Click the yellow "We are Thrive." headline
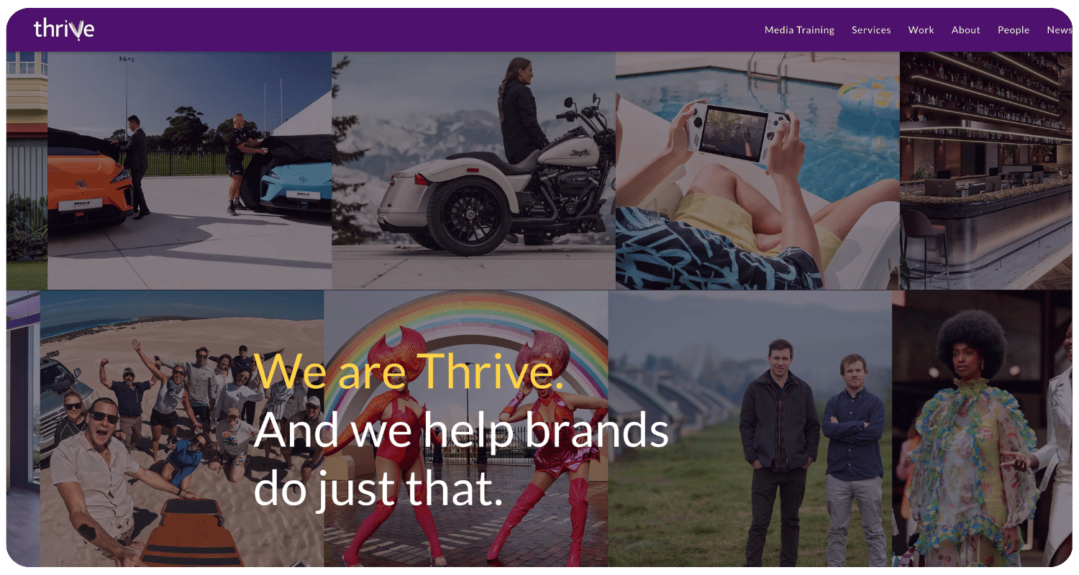 [x=409, y=371]
